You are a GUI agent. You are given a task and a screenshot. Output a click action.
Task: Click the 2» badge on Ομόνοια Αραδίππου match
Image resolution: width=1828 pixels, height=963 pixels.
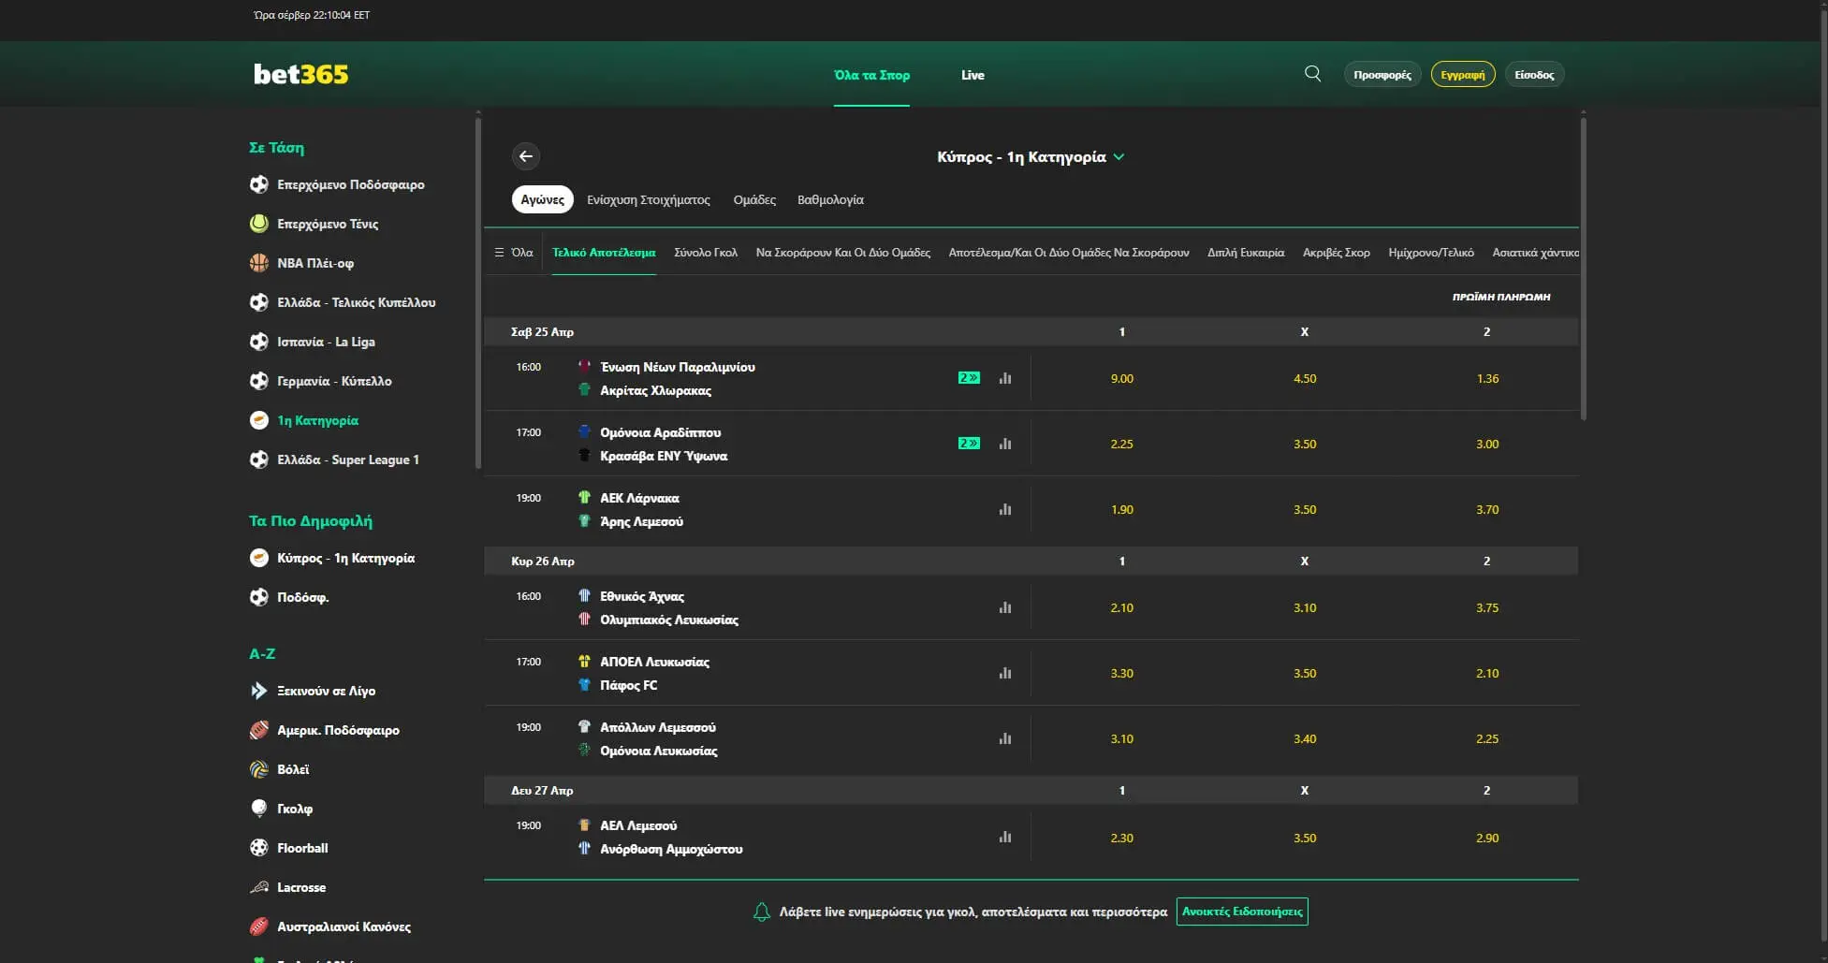point(969,444)
